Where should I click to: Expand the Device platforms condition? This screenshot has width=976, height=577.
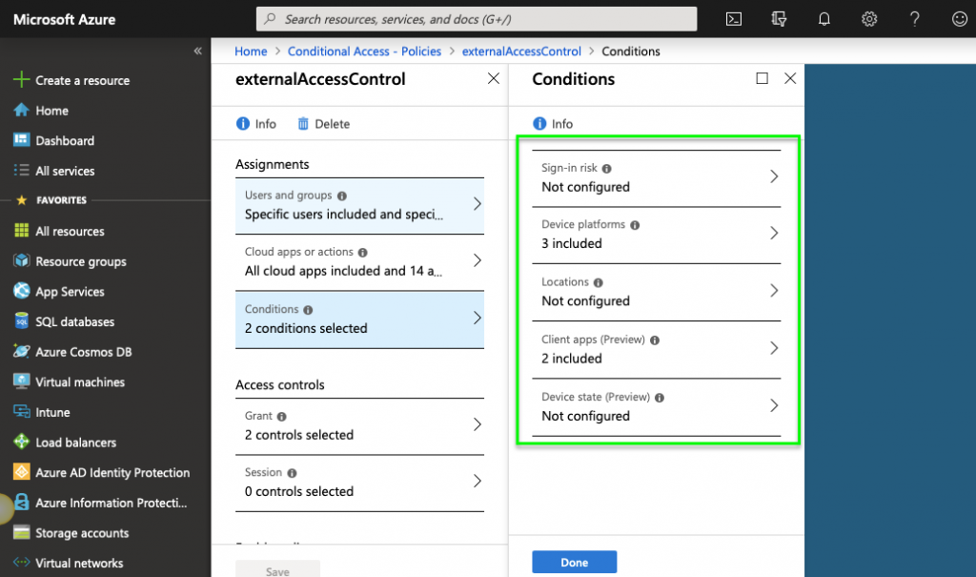click(657, 235)
